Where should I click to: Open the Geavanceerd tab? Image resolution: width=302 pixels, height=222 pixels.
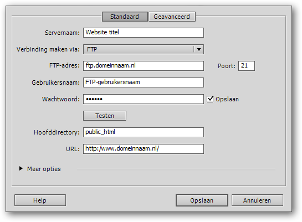coord(172,17)
